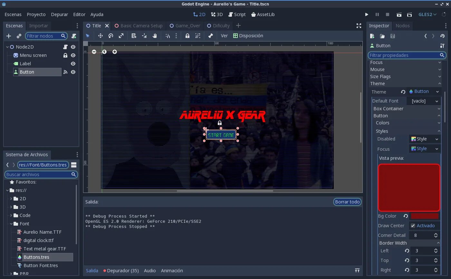The image size is (451, 279).
Task: Zoom out the canvas view
Action: [94, 52]
